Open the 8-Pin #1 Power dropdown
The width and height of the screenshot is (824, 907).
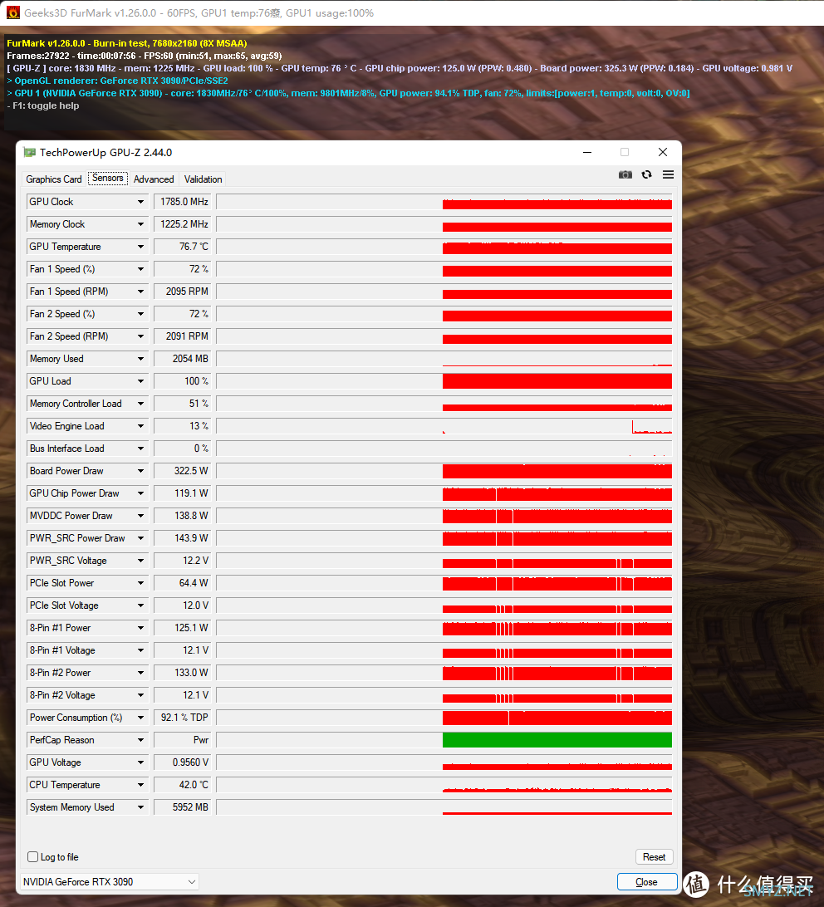pos(140,628)
